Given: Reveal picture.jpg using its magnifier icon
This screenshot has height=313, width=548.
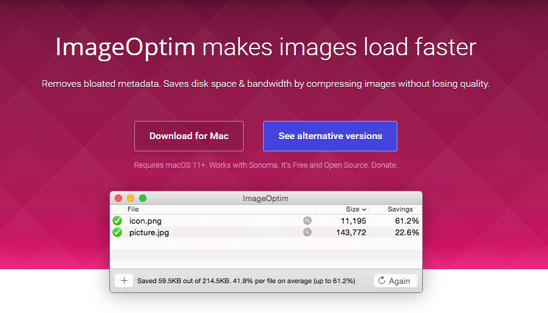Looking at the screenshot, I should point(307,232).
